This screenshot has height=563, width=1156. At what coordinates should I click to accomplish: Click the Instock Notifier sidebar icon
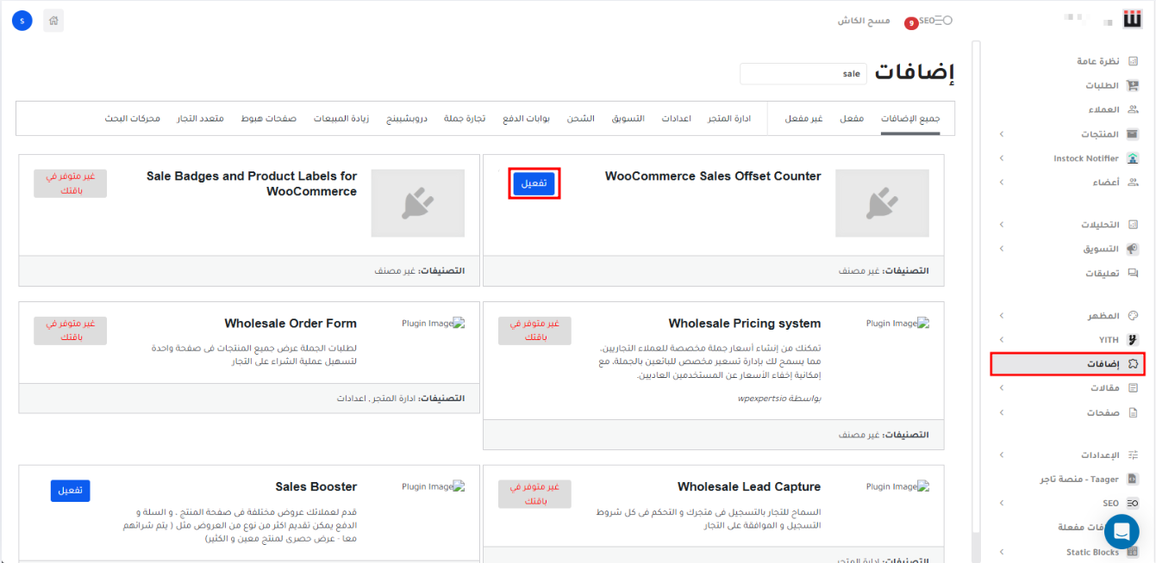tap(1133, 158)
